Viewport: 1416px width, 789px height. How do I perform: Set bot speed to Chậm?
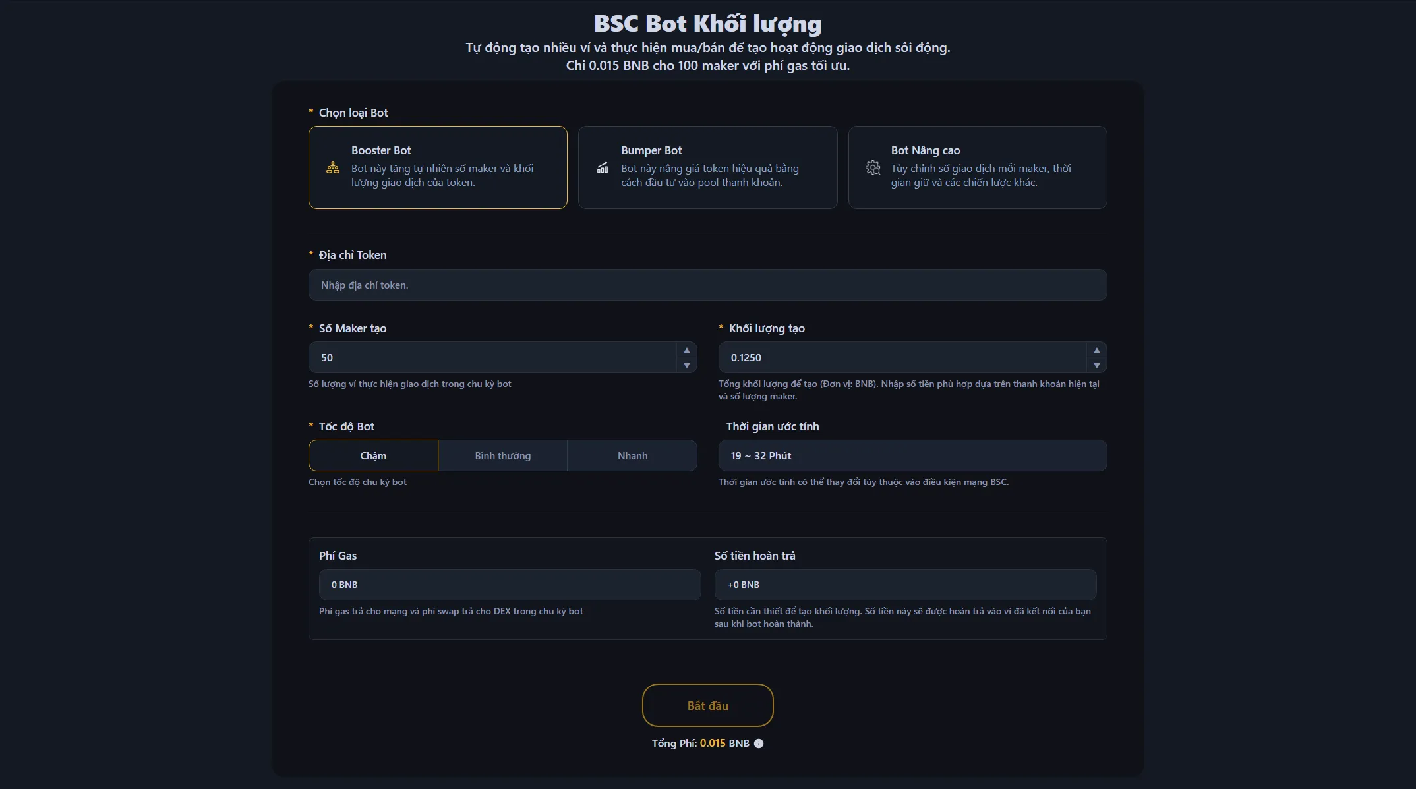click(373, 455)
